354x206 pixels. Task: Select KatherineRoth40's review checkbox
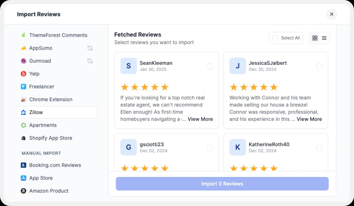click(319, 147)
